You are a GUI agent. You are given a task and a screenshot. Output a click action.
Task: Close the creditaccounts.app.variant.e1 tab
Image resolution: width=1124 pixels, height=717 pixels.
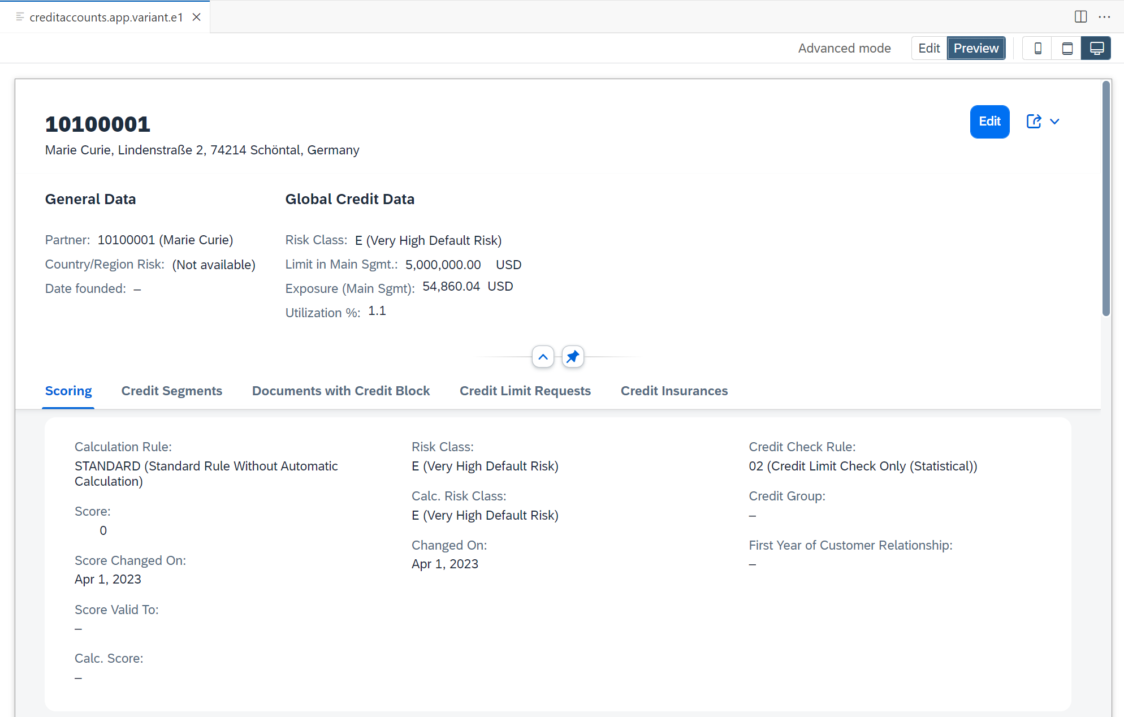point(196,17)
